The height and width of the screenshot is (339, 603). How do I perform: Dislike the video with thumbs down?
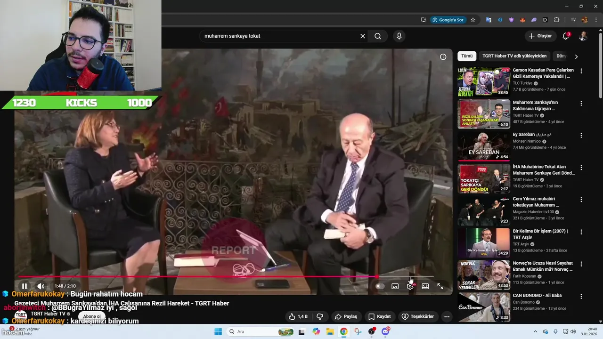tap(319, 316)
